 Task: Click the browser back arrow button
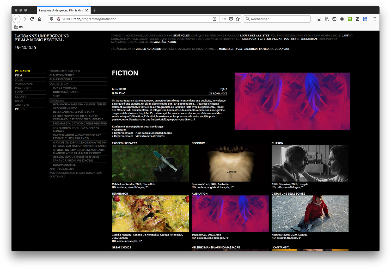coord(16,19)
